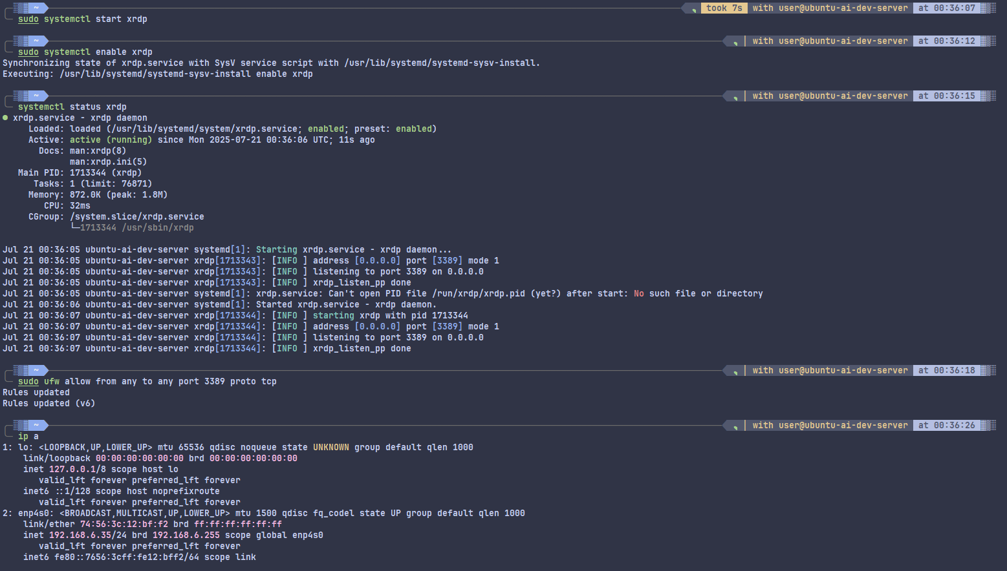Click the green status dot beside xrdp.service
This screenshot has height=571, width=1007.
pos(5,118)
